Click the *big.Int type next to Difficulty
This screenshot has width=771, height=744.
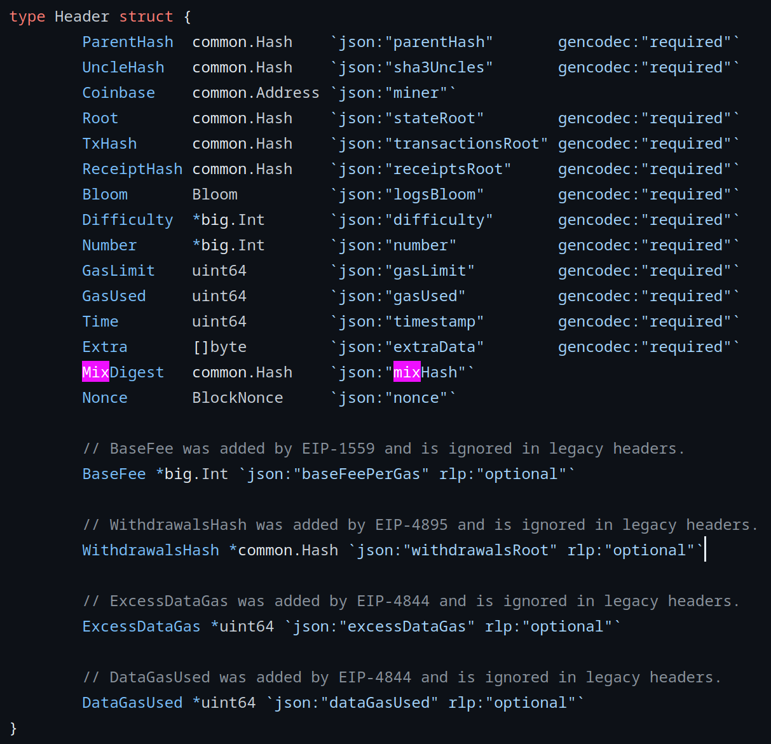point(228,219)
